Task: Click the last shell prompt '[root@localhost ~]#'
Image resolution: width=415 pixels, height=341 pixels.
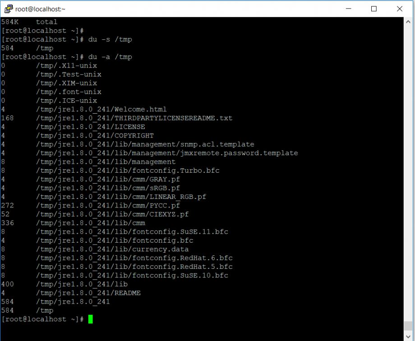Action: click(42, 319)
